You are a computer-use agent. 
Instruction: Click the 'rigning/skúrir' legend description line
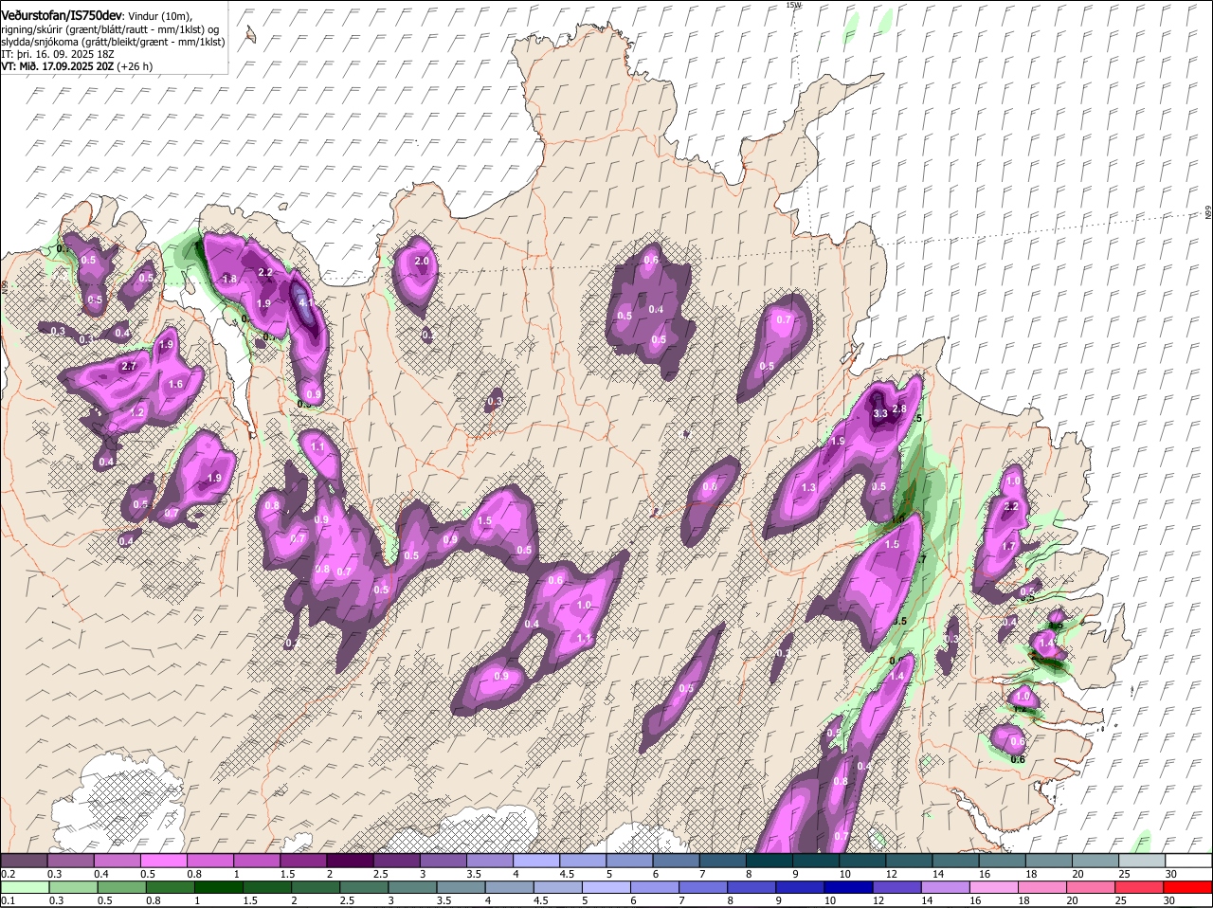[x=110, y=29]
